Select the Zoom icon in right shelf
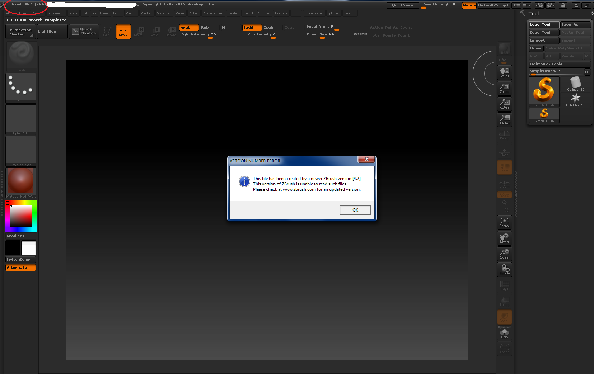594x374 pixels. (x=504, y=88)
